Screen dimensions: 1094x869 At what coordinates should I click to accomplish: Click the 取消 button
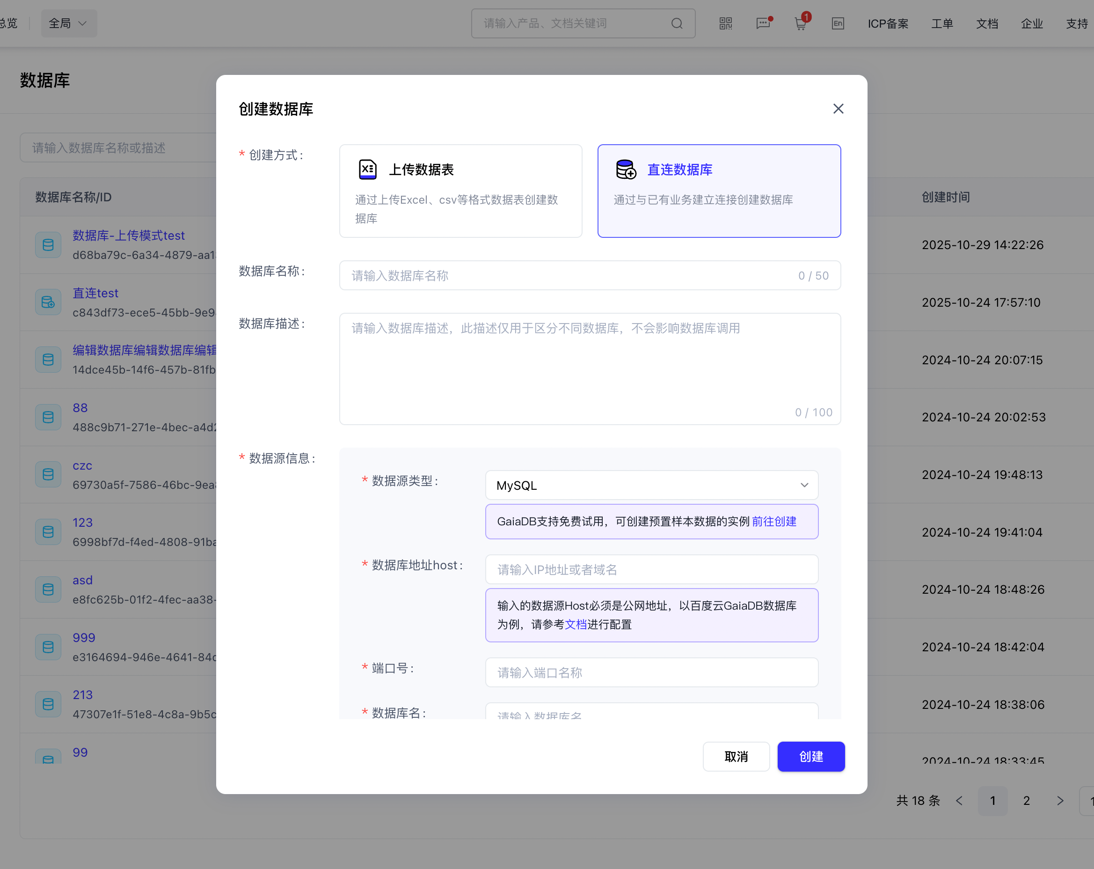pos(736,756)
